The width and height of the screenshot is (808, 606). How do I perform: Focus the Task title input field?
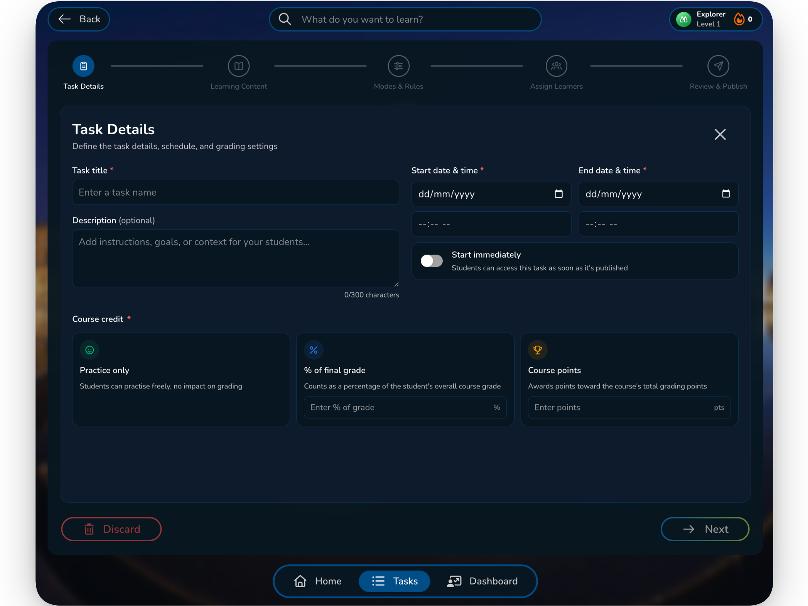point(236,192)
